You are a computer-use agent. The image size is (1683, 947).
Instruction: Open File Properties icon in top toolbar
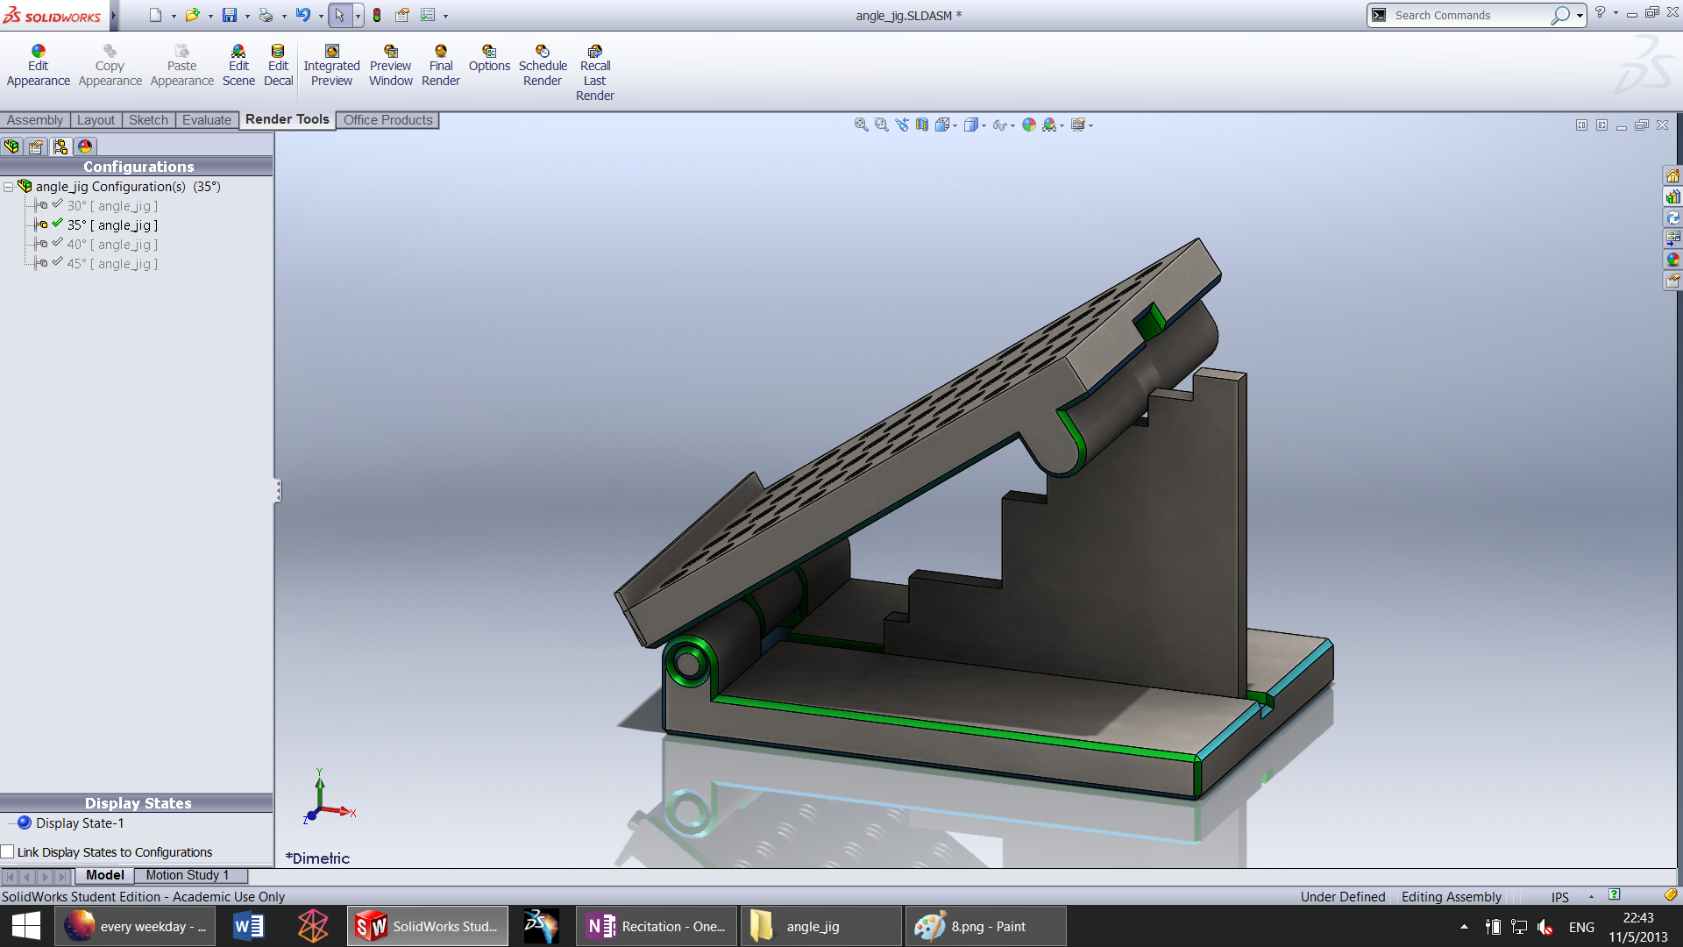point(402,15)
